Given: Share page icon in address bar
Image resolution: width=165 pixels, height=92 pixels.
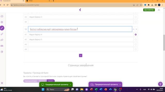Looking at the screenshot, I should (x=137, y=5).
